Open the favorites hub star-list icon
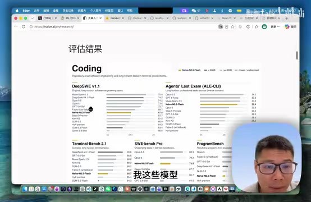Image resolution: width=311 pixels, height=202 pixels. (x=257, y=26)
